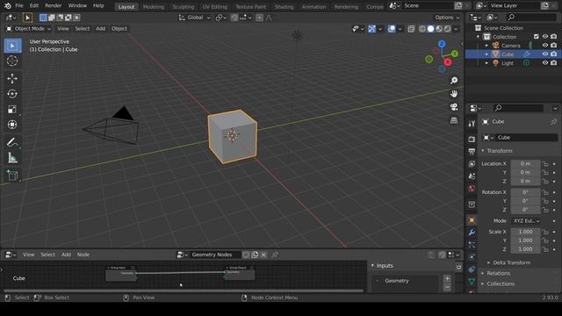The width and height of the screenshot is (562, 316).
Task: Open the File menu
Action: [x=19, y=6]
